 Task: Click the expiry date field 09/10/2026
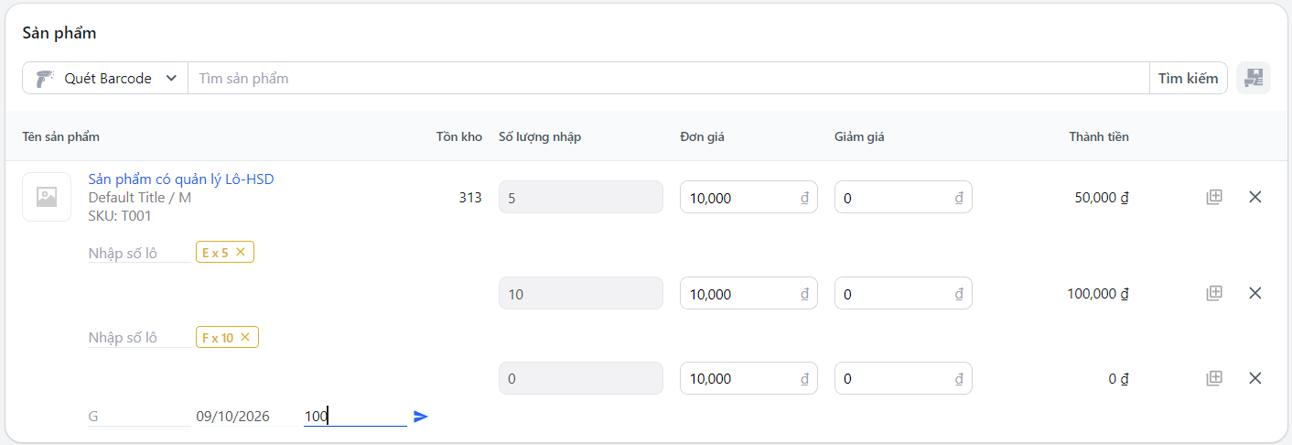244,417
